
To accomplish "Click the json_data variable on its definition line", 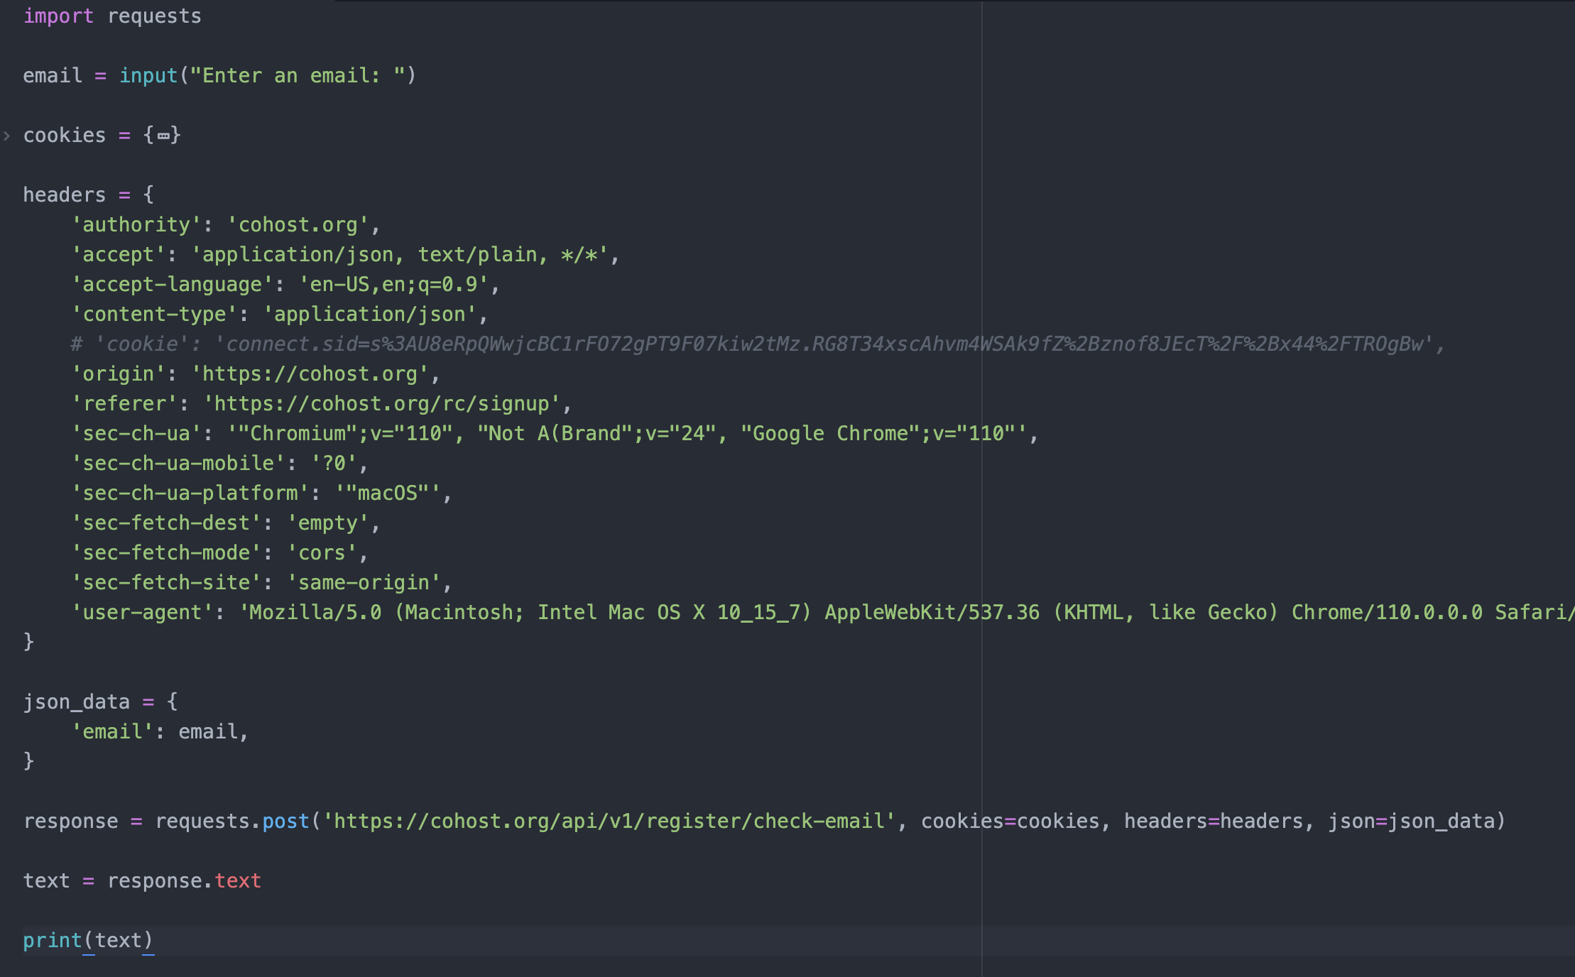I will 76,702.
